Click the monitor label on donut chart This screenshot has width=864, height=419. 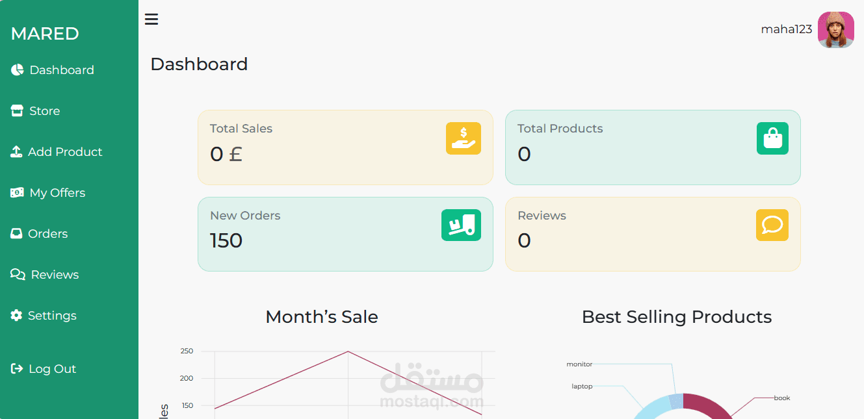(579, 364)
